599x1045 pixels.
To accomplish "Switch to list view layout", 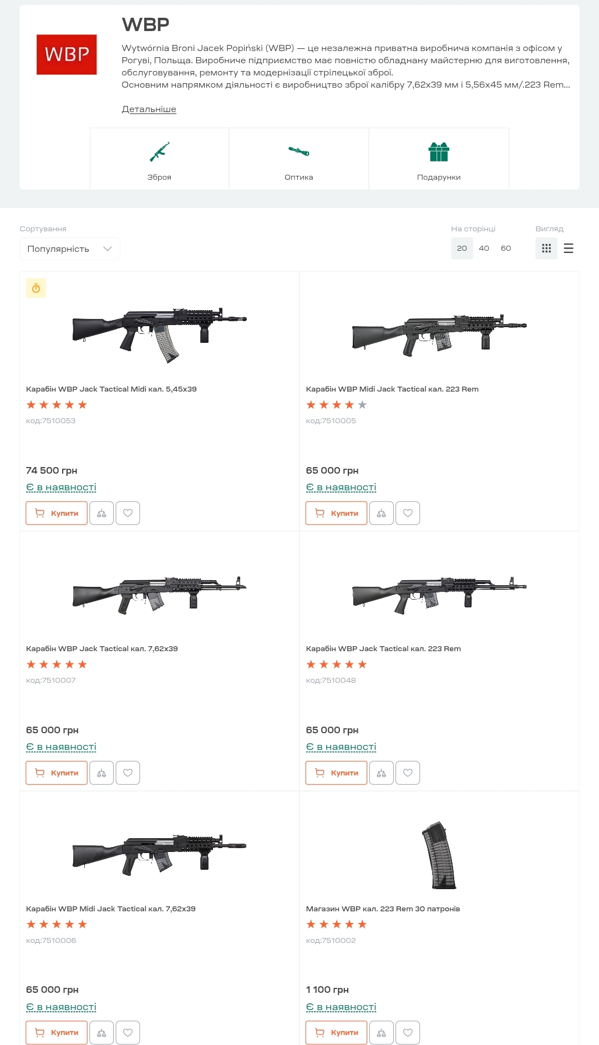I will (568, 248).
